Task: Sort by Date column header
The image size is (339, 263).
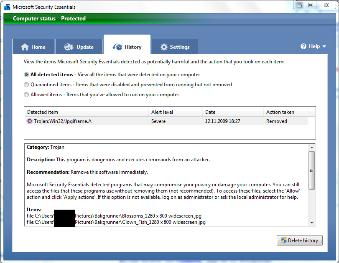Action: point(233,112)
